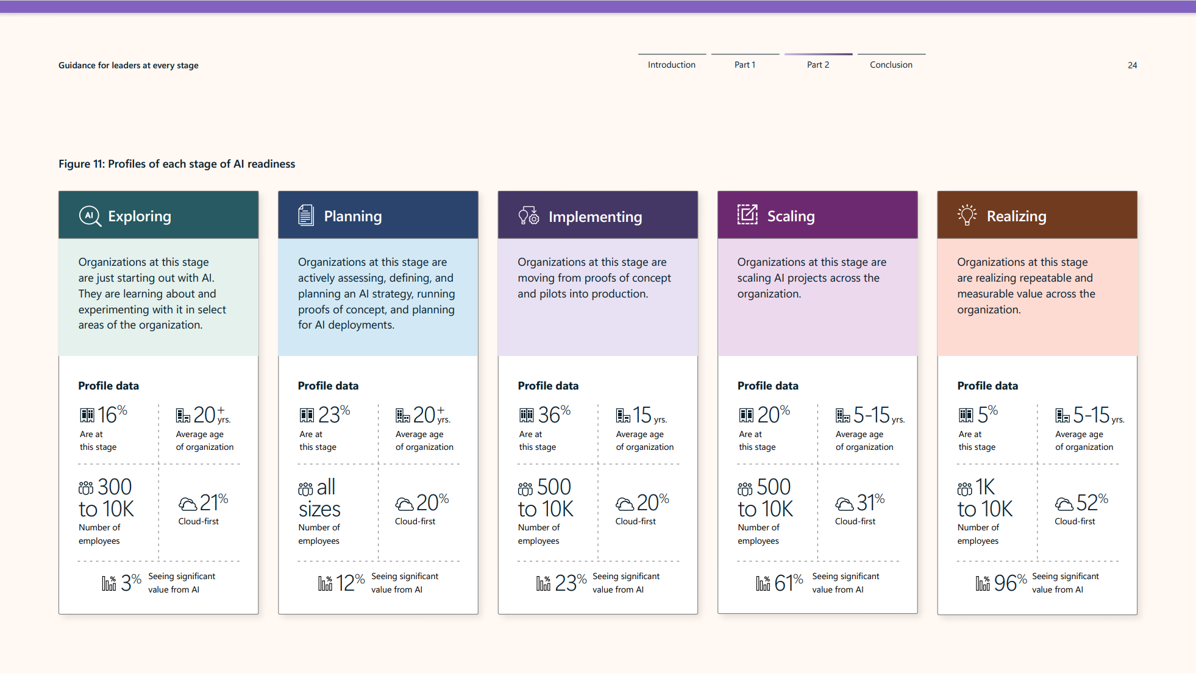Click the purple bar at page top
1196x673 pixels.
click(597, 6)
